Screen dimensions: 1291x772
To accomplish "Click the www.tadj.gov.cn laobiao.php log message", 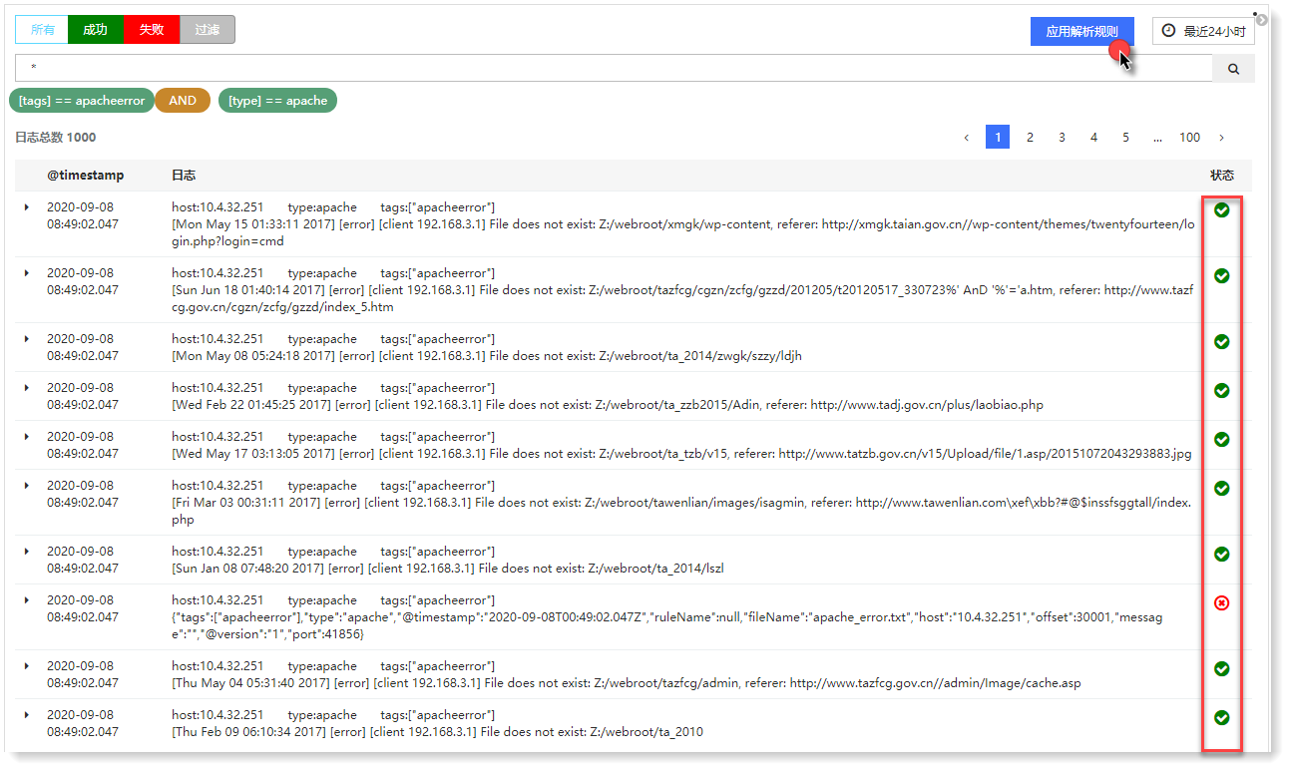I will pos(608,405).
